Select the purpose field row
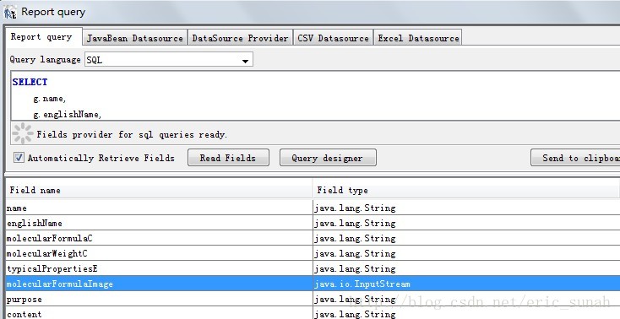 click(313, 299)
